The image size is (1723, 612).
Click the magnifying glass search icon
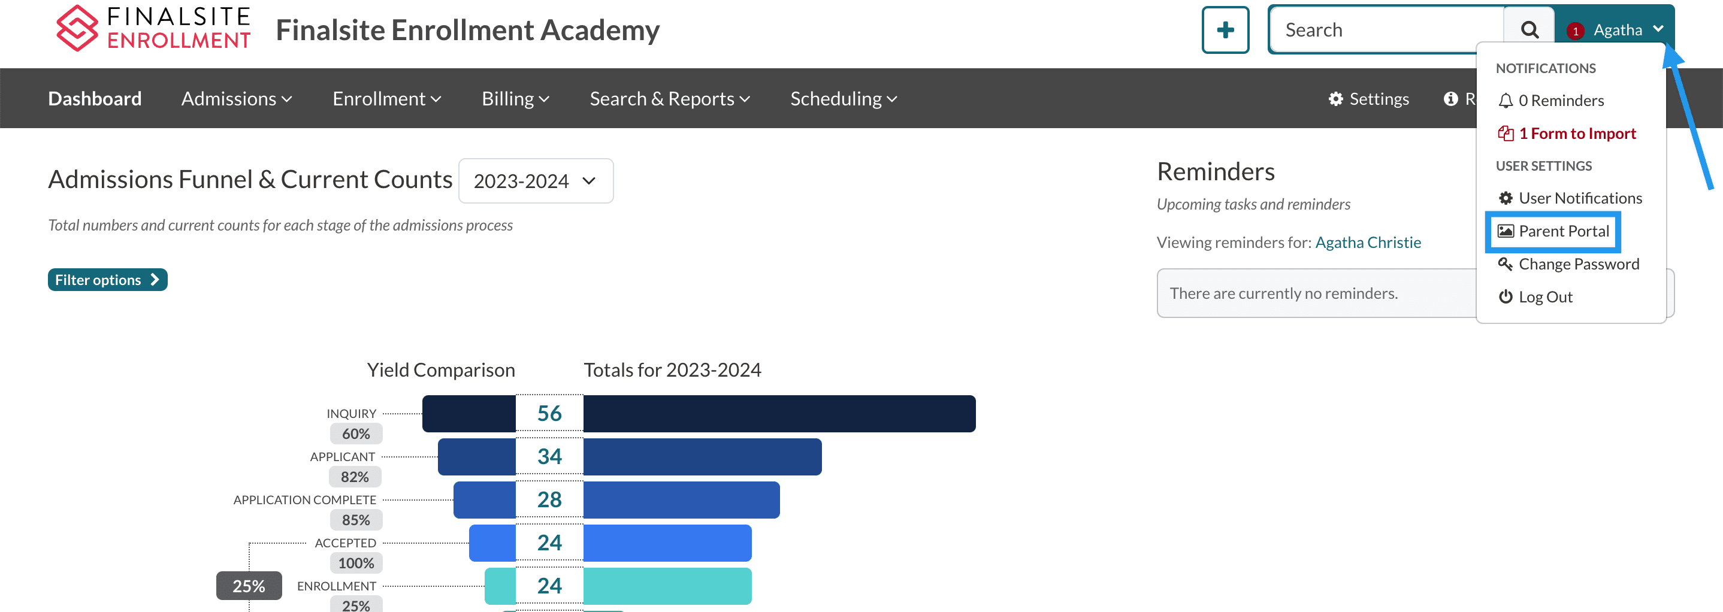pyautogui.click(x=1529, y=30)
